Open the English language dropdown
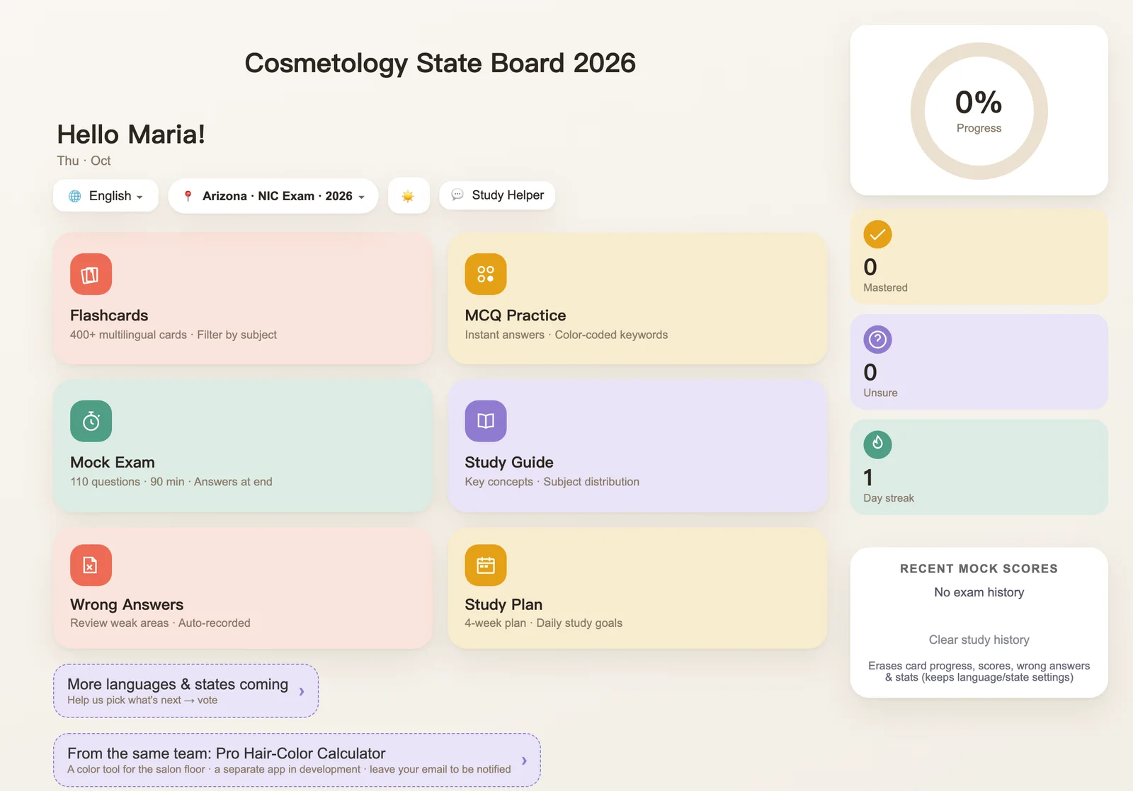Screen dimensions: 1133x791 click(106, 196)
